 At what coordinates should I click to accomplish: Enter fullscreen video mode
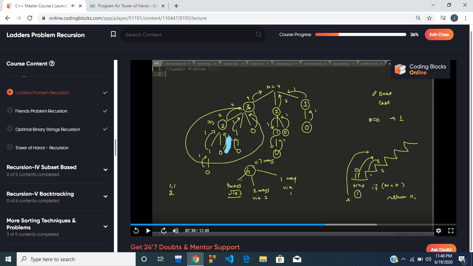(x=450, y=231)
